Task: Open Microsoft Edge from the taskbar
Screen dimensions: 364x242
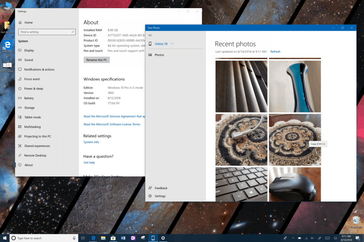Action: 93,238
